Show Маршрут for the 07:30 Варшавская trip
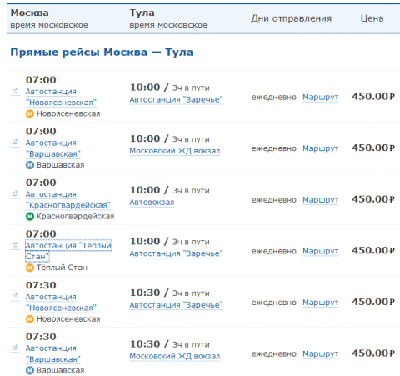The width and height of the screenshot is (400, 376). click(x=321, y=354)
